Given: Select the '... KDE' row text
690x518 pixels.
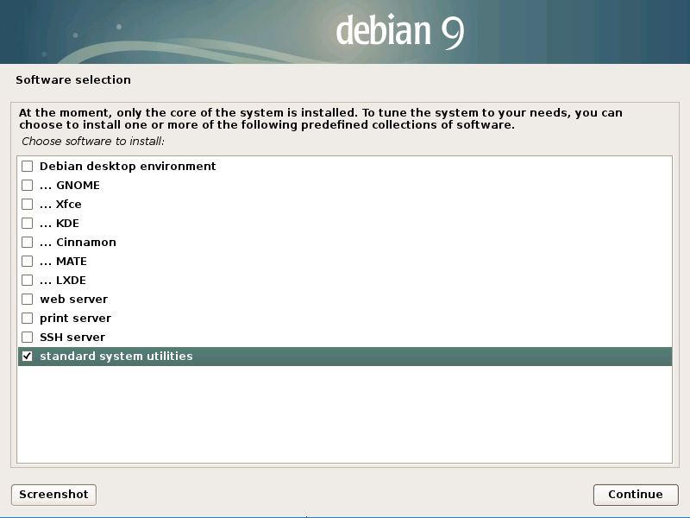Looking at the screenshot, I should tap(60, 223).
